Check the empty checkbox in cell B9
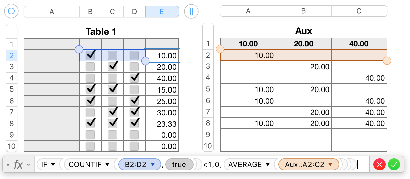 pyautogui.click(x=90, y=135)
